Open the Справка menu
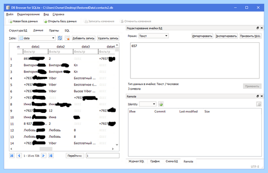Screen dimensions: 268x173 coord(58,14)
